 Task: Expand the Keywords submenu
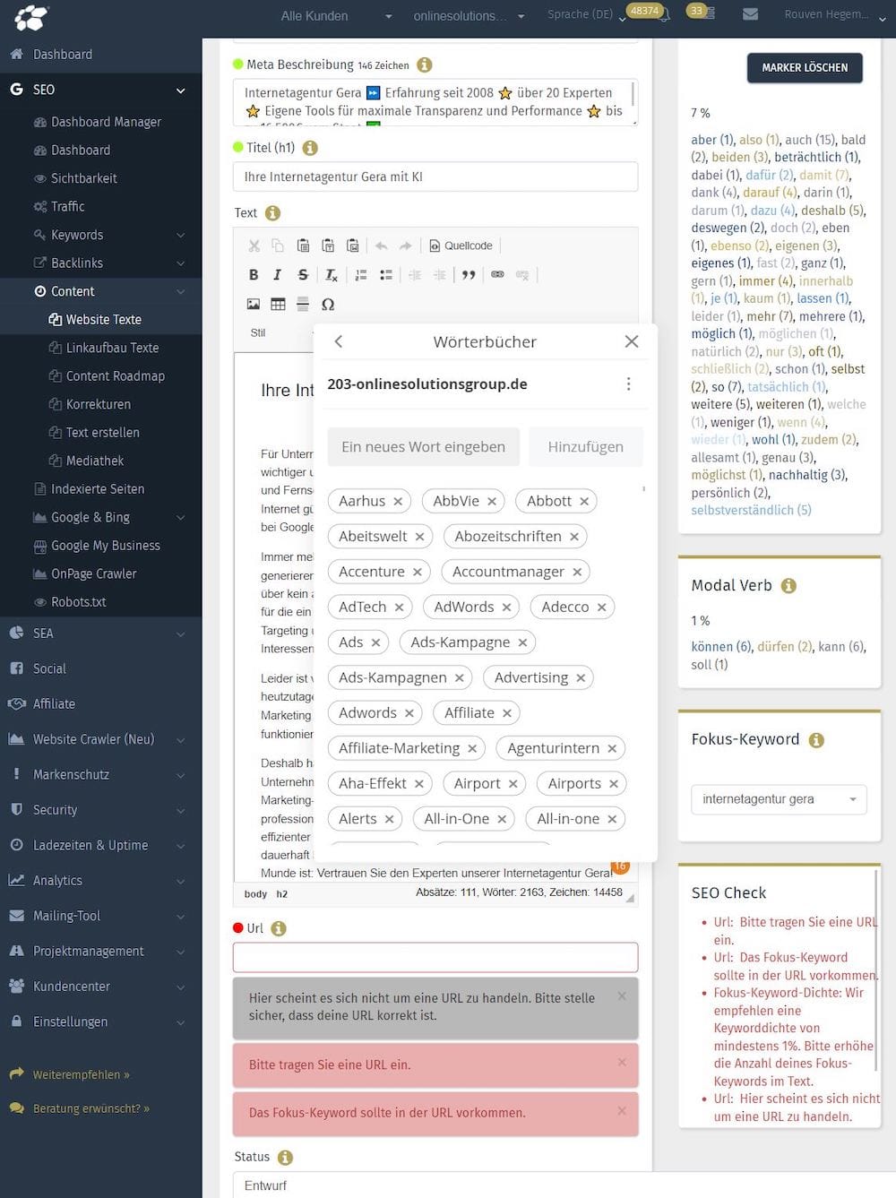180,236
